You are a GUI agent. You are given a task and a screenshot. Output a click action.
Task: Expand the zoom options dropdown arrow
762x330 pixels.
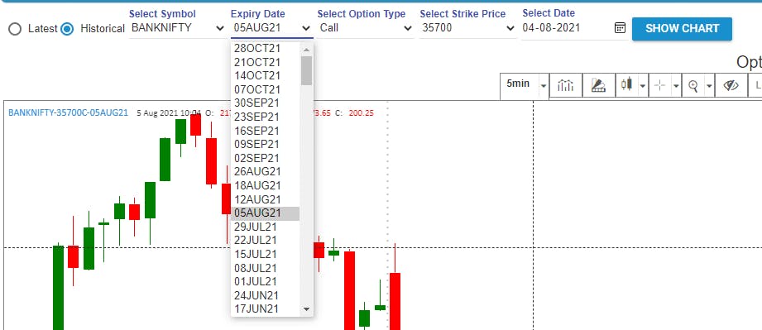point(710,86)
